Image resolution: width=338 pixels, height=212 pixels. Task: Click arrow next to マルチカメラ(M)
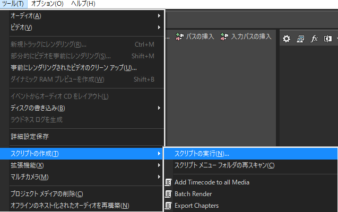pyautogui.click(x=159, y=177)
